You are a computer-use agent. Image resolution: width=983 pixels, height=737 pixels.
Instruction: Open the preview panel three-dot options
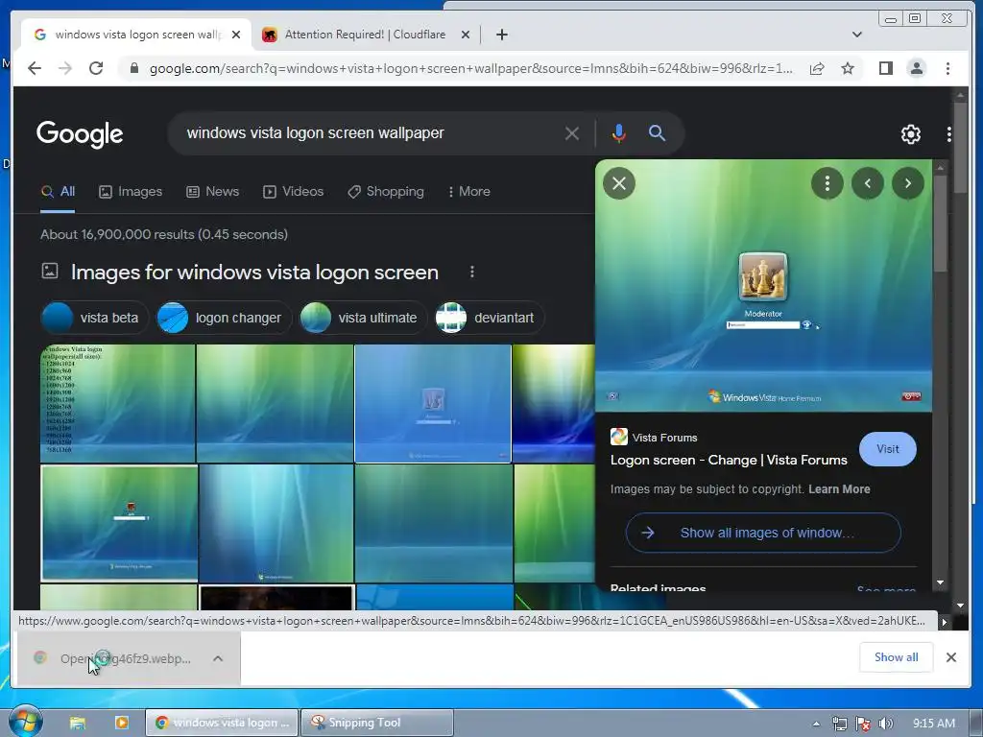tap(827, 183)
